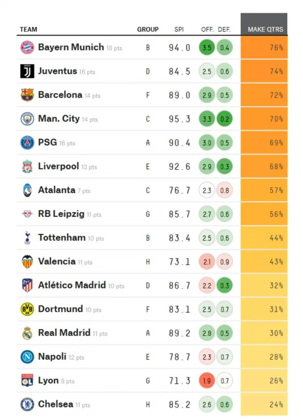Click the Juventus logo icon

pyautogui.click(x=27, y=71)
